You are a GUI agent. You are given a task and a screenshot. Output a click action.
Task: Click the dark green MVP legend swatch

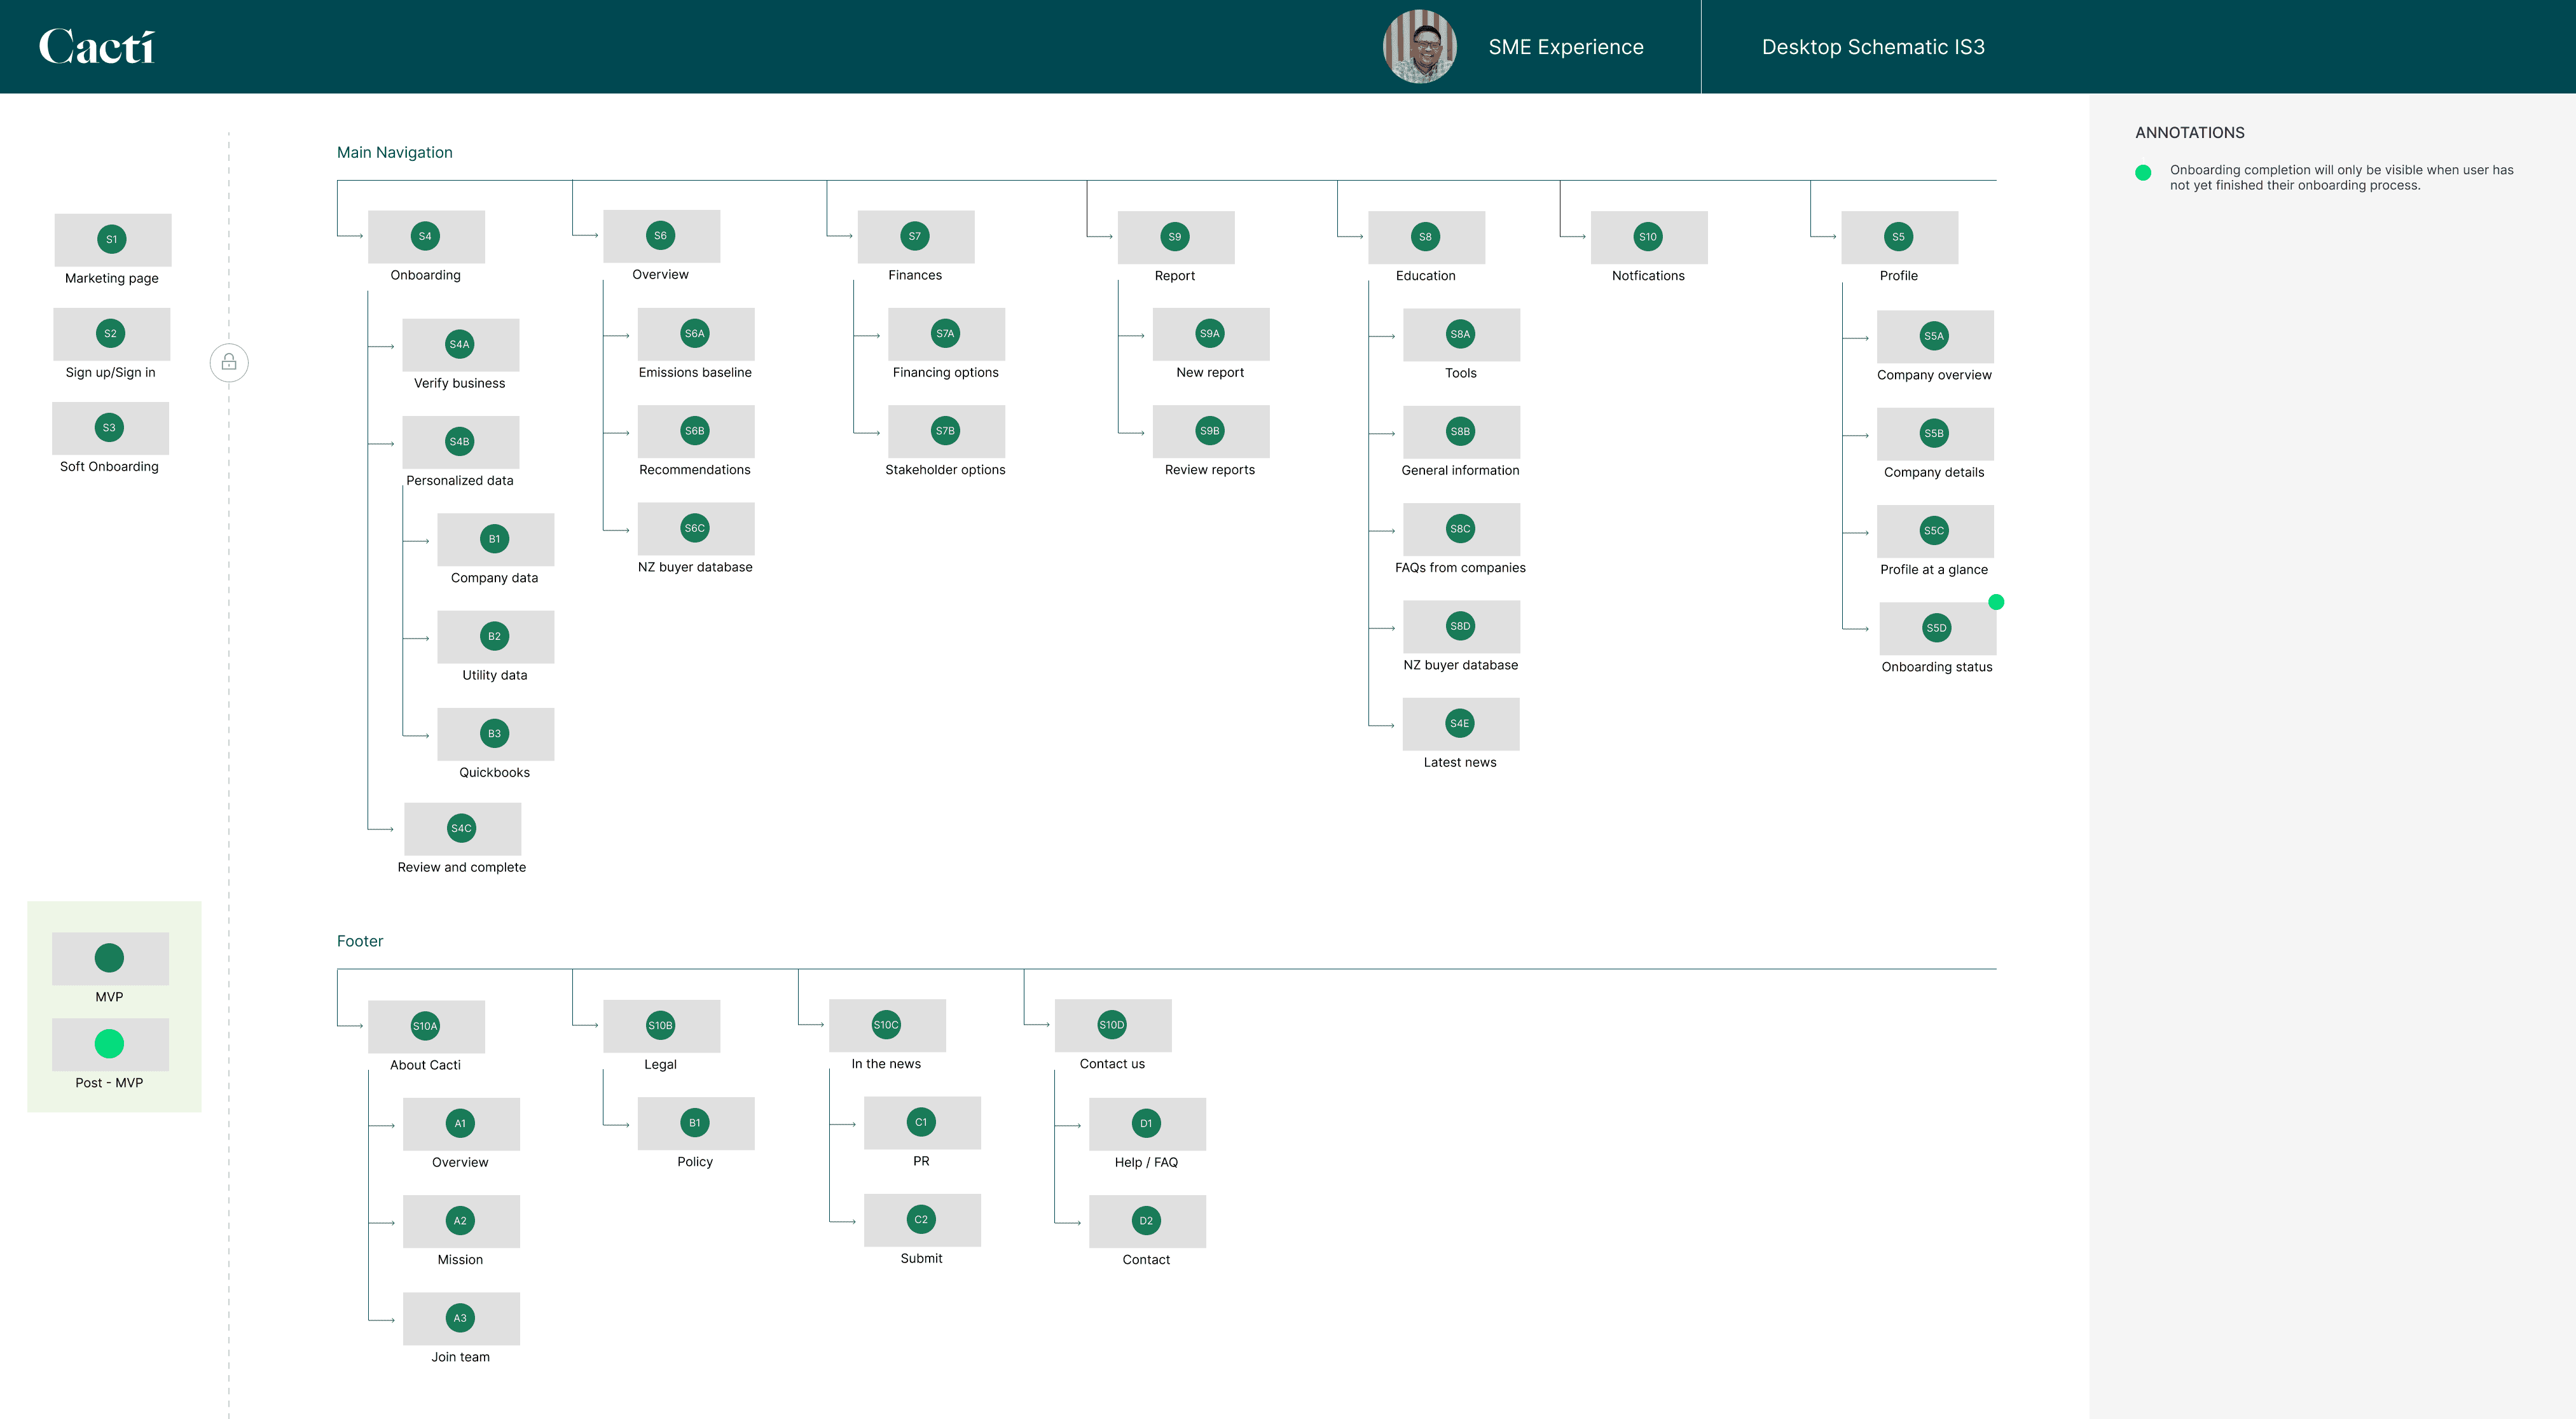point(110,958)
